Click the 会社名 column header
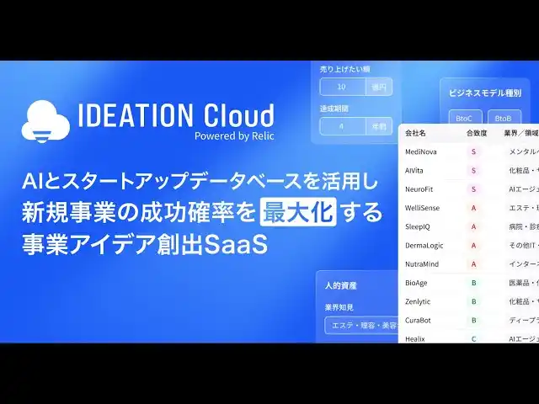Screen dimensions: 539x404 click(415, 133)
